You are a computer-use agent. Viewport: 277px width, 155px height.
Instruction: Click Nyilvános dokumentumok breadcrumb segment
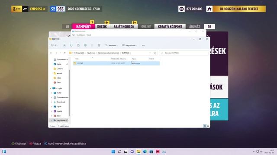(x=109, y=53)
